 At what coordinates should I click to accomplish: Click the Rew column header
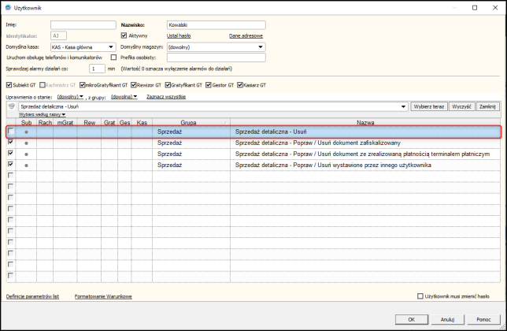coord(89,122)
